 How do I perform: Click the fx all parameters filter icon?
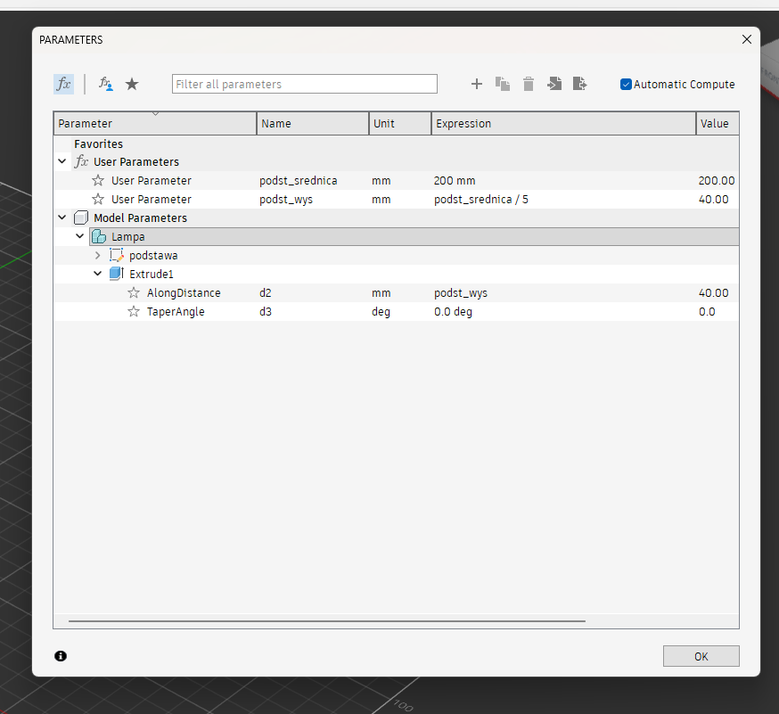(x=63, y=84)
